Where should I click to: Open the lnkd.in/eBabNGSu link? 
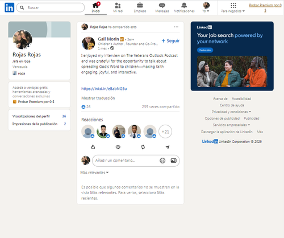point(104,89)
